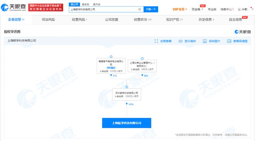Click the 天眼一下 search button
This screenshot has height=141, width=255.
click(151, 9)
